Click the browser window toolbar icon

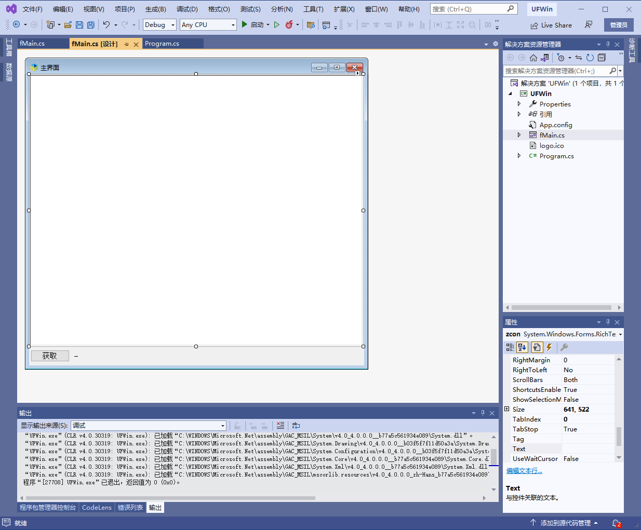click(326, 24)
